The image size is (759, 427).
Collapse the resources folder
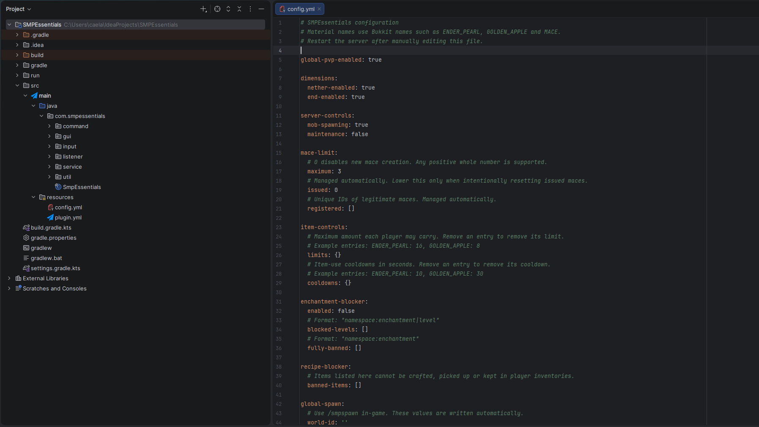(x=33, y=197)
